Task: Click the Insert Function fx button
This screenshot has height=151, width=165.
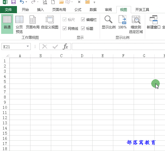Action: 65,47
